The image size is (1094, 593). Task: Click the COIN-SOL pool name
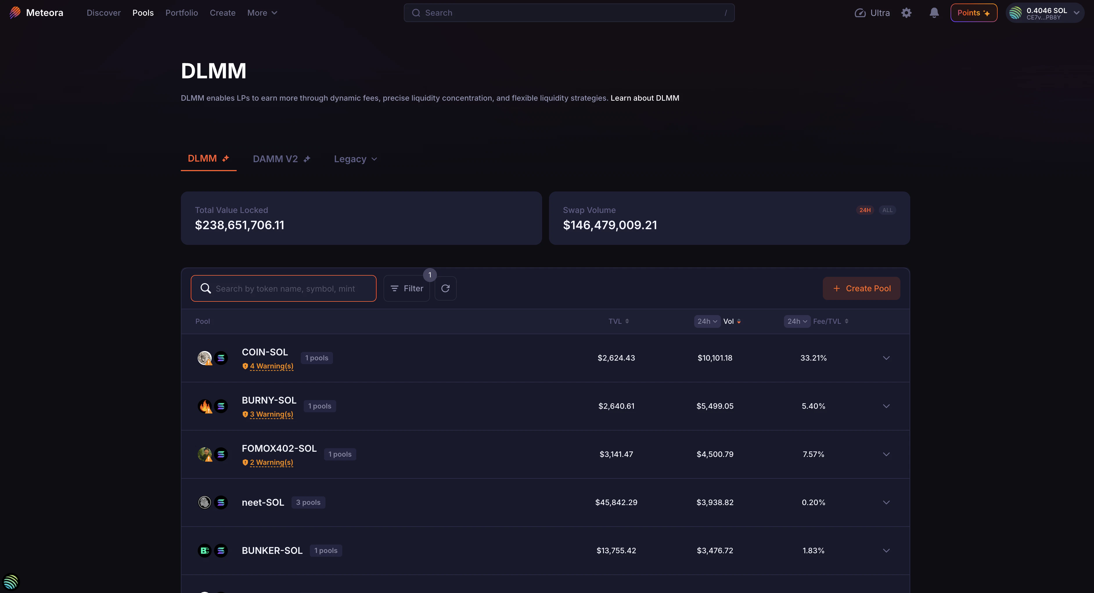coord(265,352)
